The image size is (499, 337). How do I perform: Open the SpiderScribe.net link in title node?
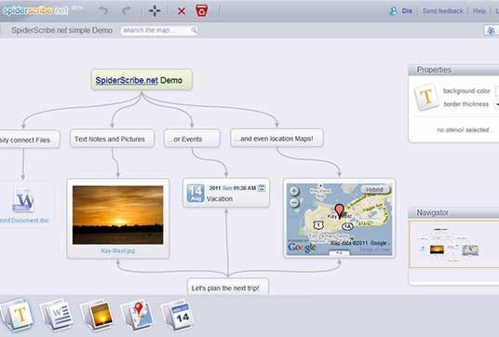pyautogui.click(x=127, y=80)
